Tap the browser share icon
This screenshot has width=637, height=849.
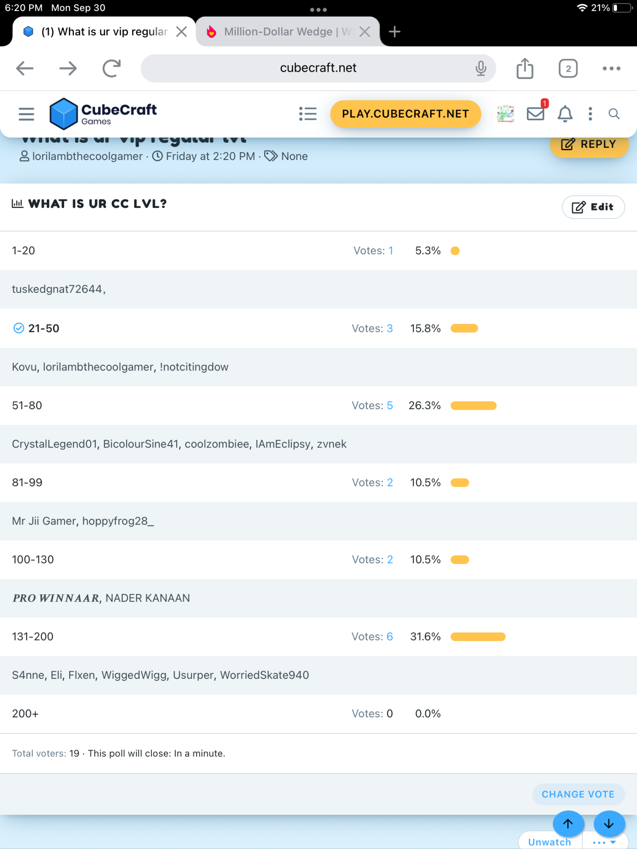525,68
